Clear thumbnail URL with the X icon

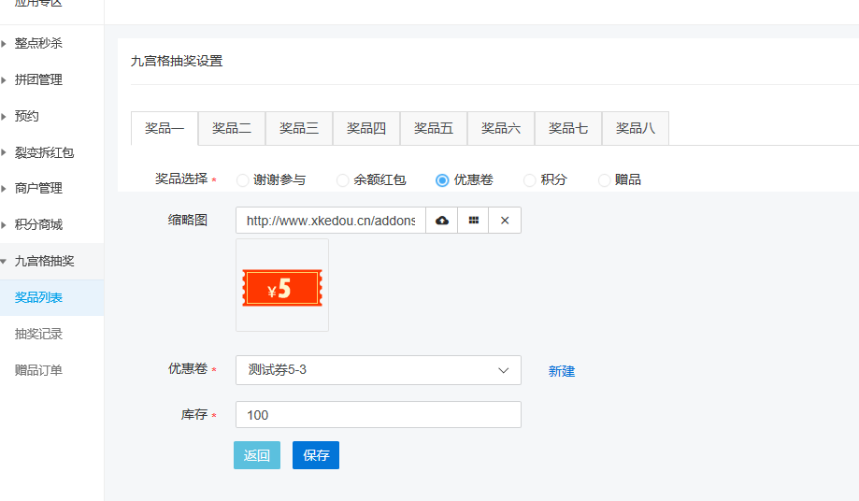(x=505, y=221)
